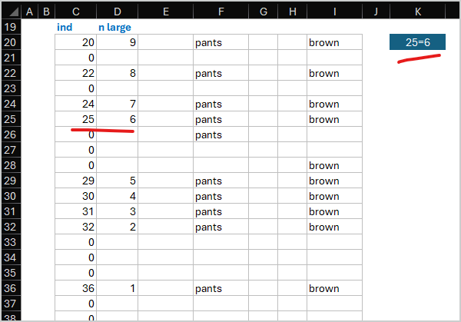
Task: Select the select-all corner triangle
Action: click(x=10, y=12)
